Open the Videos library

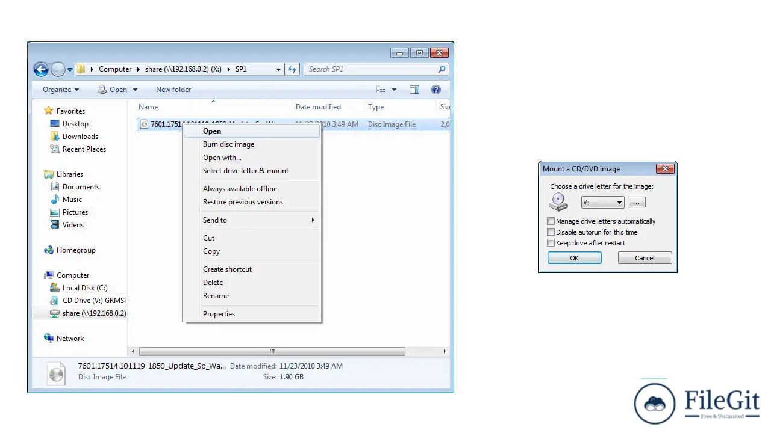click(73, 225)
